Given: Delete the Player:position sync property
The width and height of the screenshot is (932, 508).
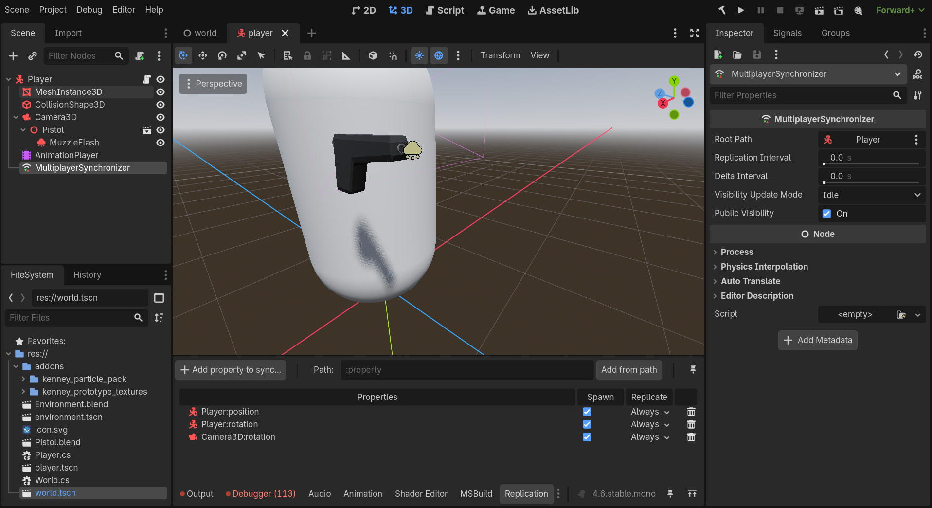Looking at the screenshot, I should (691, 412).
